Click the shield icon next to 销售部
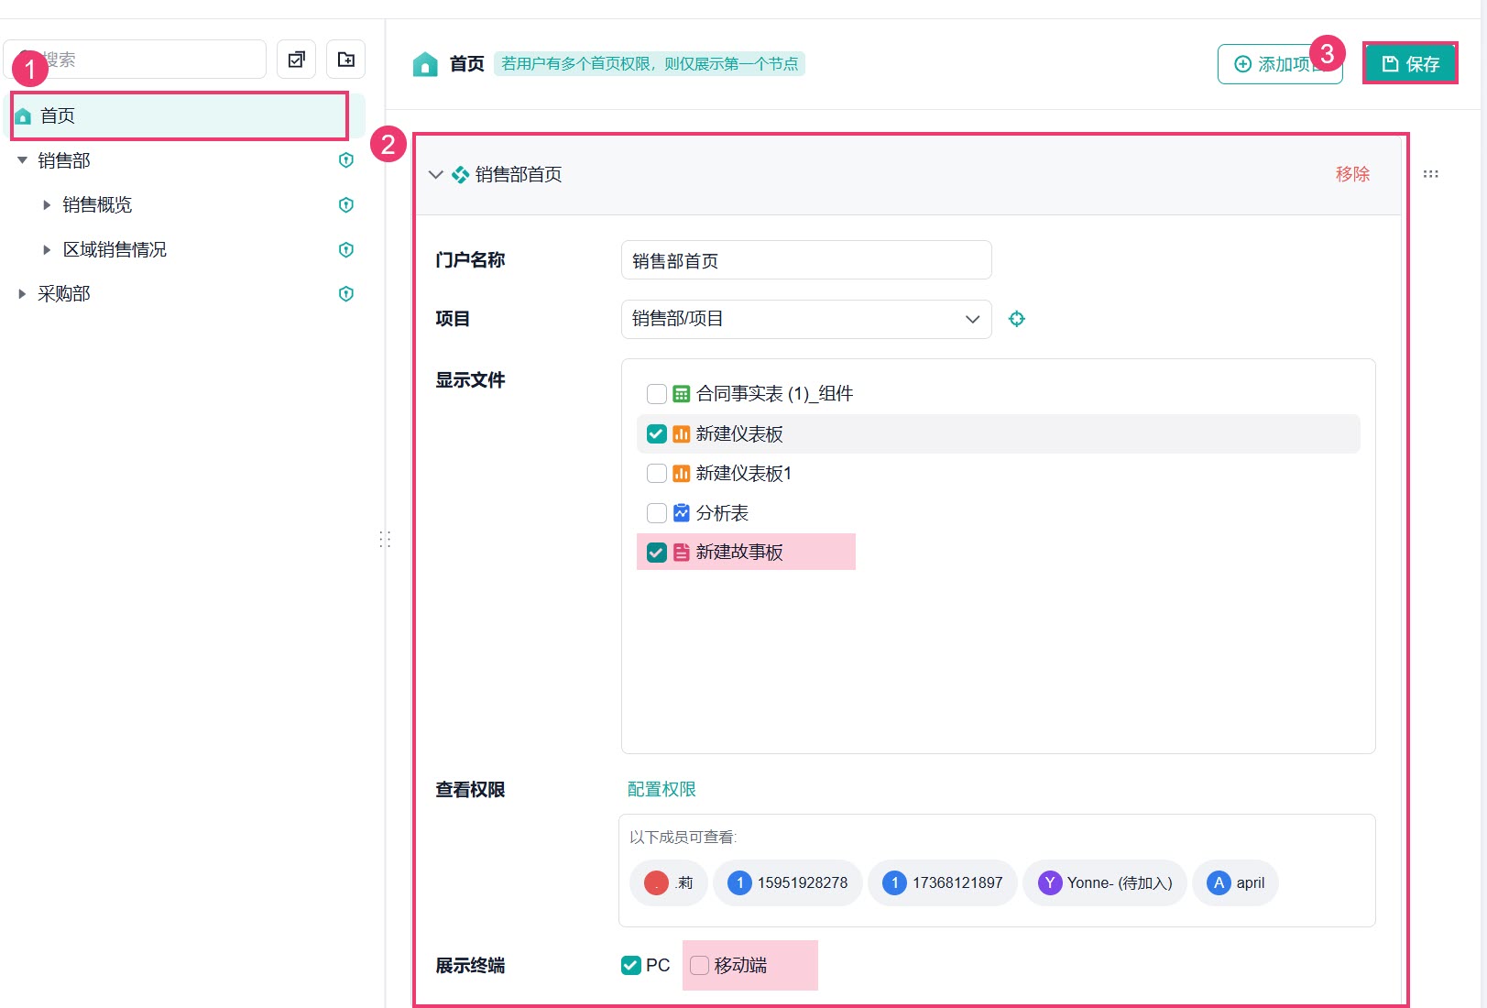Viewport: 1487px width, 1008px height. tap(346, 160)
